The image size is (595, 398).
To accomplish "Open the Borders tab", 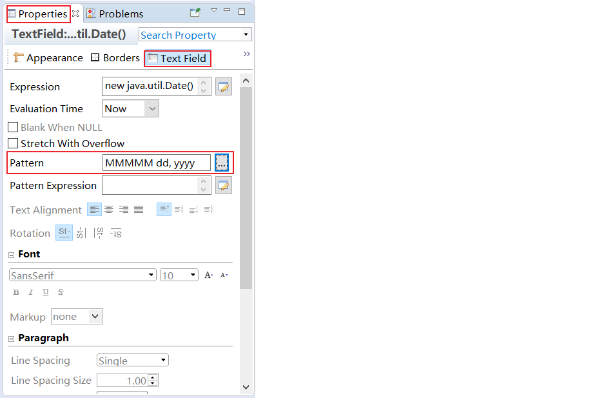I will [115, 57].
